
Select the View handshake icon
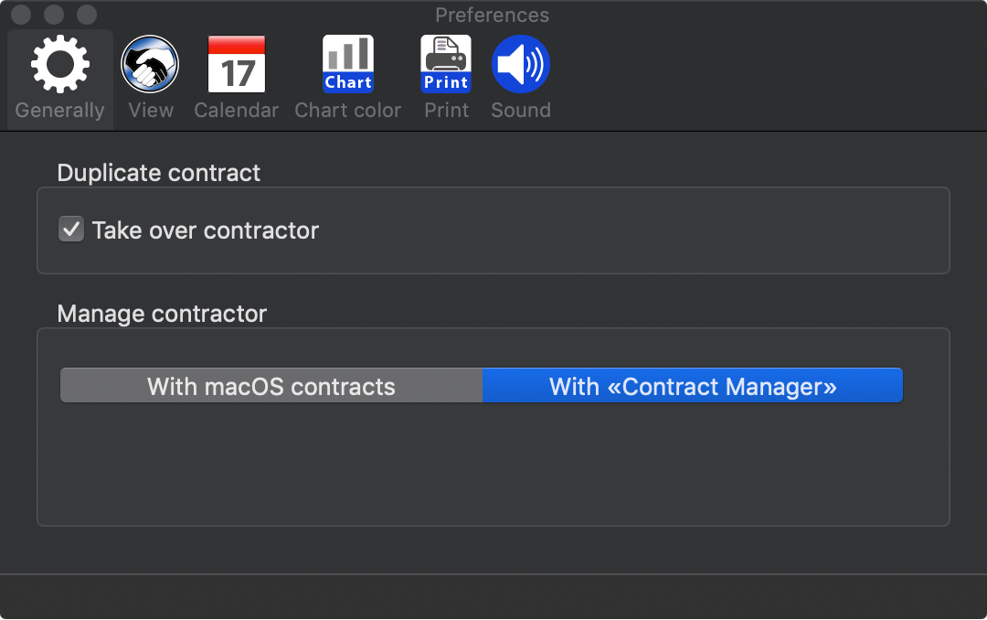pos(150,64)
